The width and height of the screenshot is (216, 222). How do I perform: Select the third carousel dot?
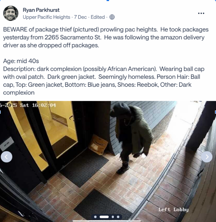click(x=113, y=217)
